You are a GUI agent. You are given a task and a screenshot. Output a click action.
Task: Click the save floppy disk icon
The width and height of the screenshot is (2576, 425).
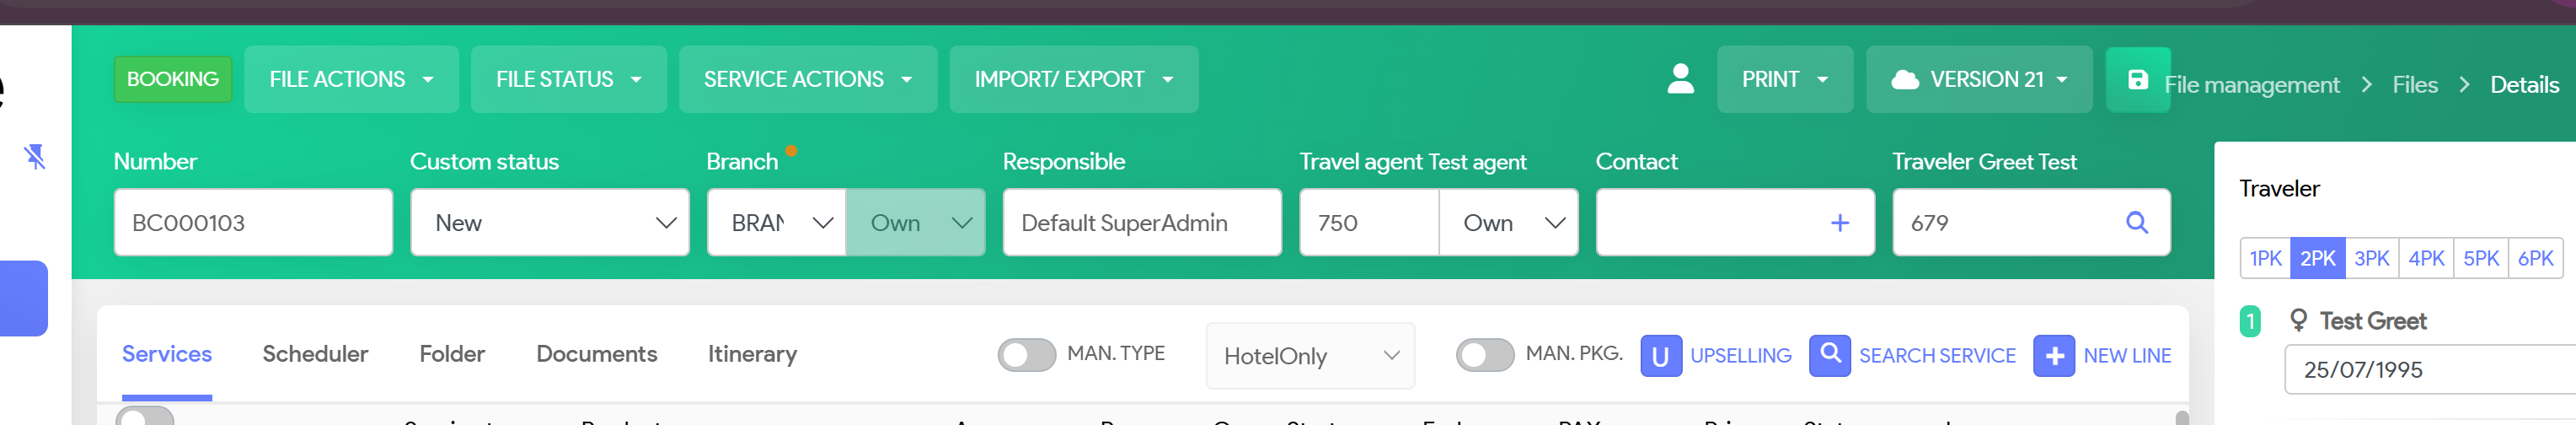click(x=2137, y=80)
